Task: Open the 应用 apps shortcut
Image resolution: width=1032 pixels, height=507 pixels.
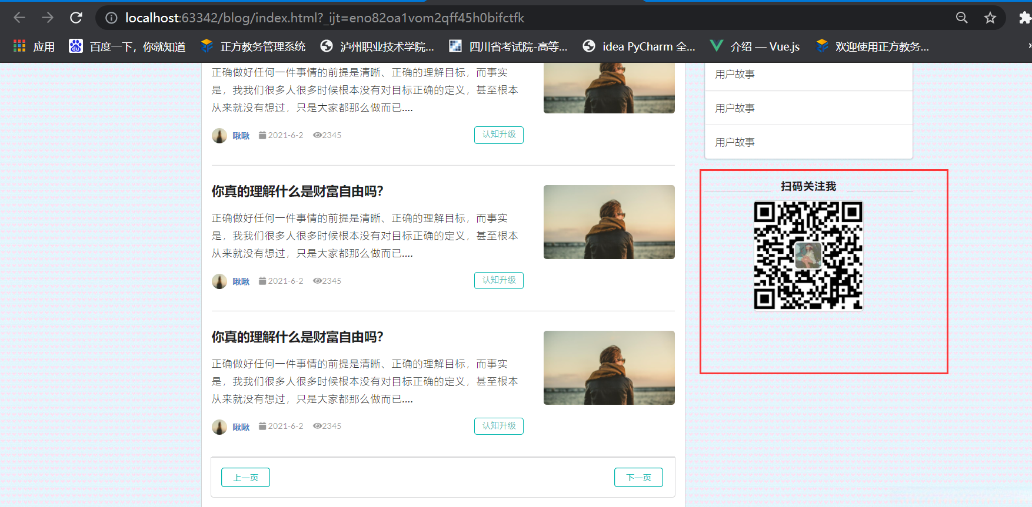Action: (34, 46)
